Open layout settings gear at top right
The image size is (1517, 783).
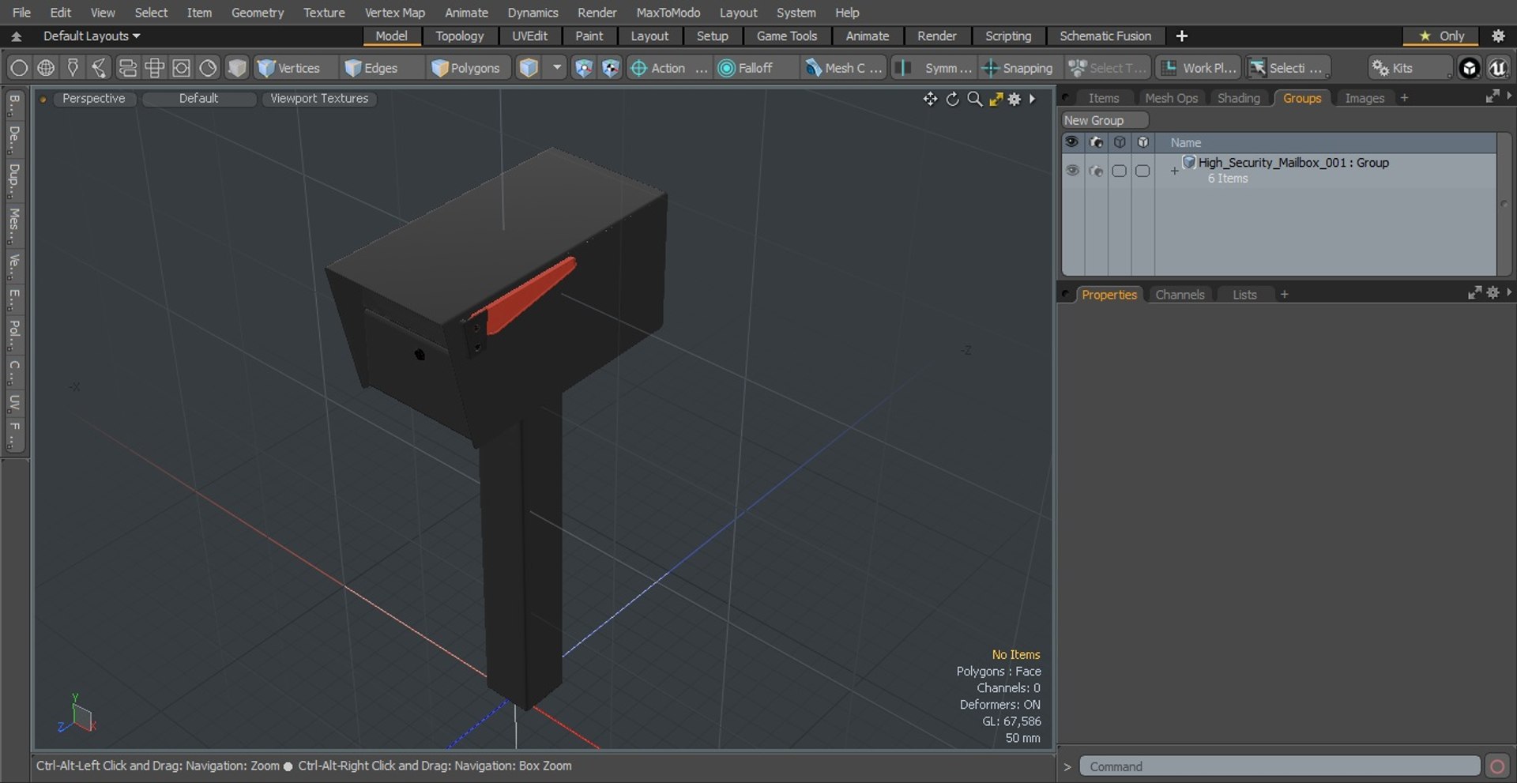tap(1498, 36)
